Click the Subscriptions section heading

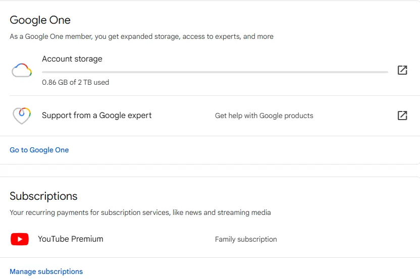point(43,196)
